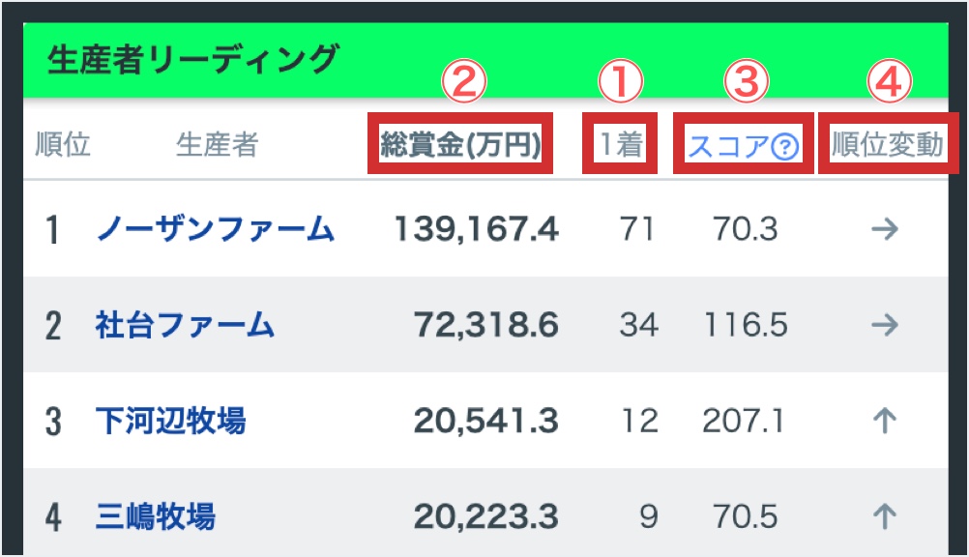Open the 下河辺牧場 breeder link
The image size is (969, 557).
tap(170, 421)
